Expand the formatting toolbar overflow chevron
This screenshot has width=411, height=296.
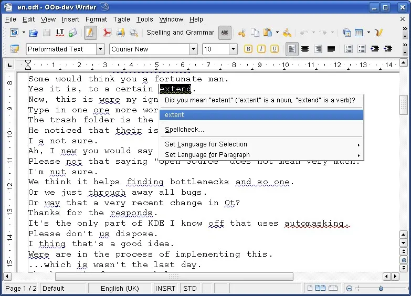(x=405, y=45)
